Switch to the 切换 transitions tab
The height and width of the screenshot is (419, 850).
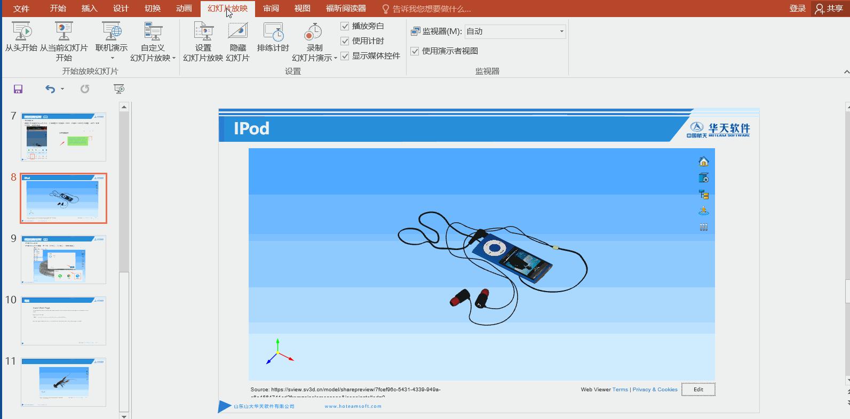(x=153, y=9)
